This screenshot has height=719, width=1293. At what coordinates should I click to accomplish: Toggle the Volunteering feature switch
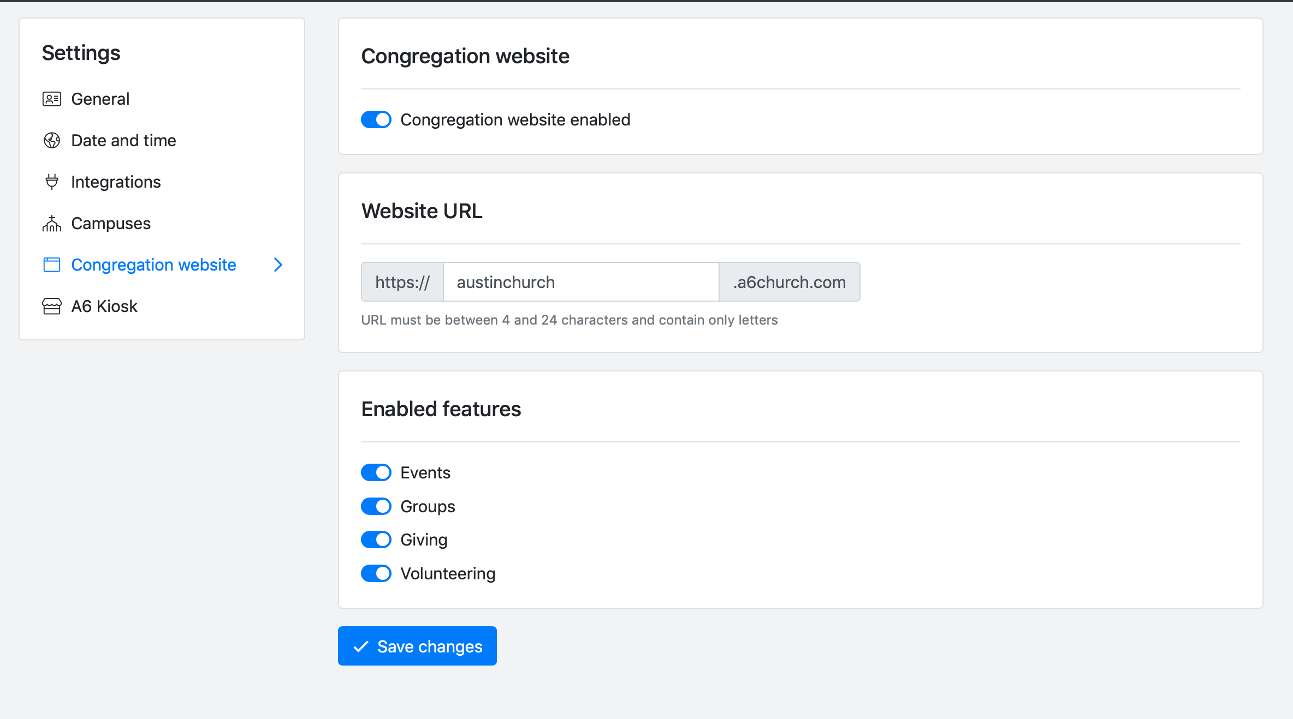(376, 573)
